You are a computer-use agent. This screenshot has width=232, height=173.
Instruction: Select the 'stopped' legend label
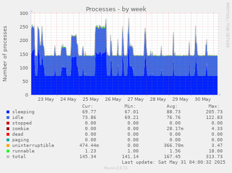(22, 123)
